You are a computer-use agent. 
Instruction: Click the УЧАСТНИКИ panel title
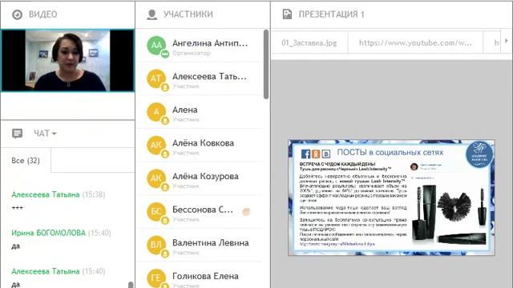tap(188, 14)
